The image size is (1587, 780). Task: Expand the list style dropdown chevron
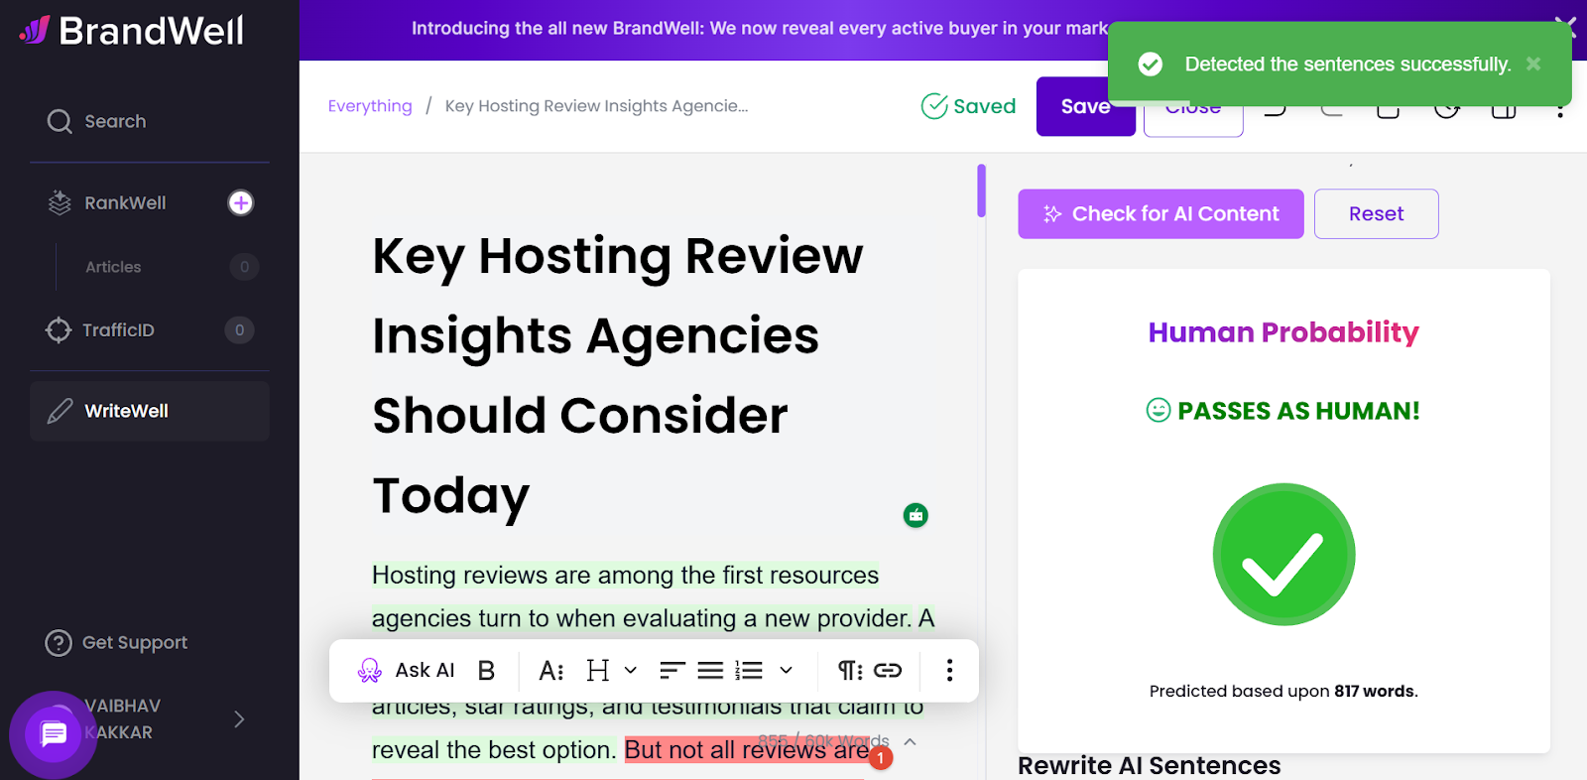[x=787, y=671]
